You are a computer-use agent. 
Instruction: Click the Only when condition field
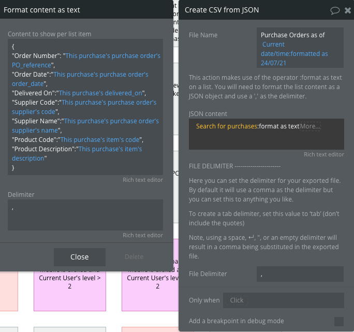tap(283, 300)
